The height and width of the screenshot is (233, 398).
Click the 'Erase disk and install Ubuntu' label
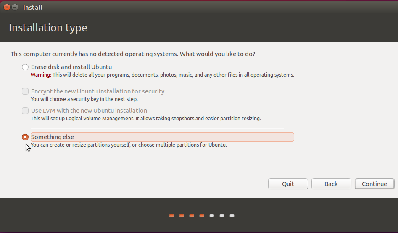71,67
